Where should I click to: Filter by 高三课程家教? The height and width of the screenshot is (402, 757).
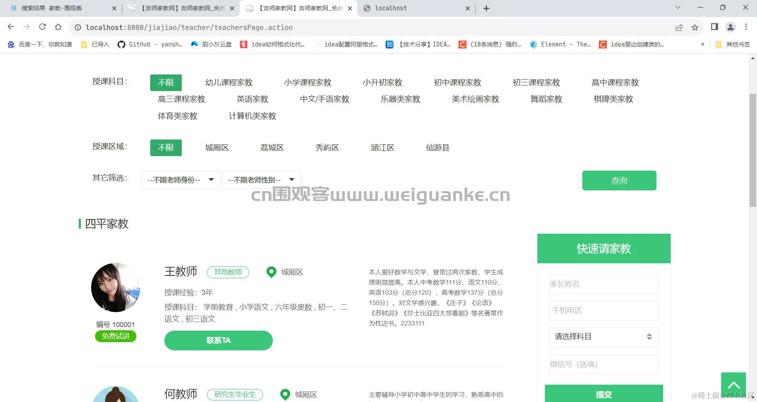pos(182,99)
